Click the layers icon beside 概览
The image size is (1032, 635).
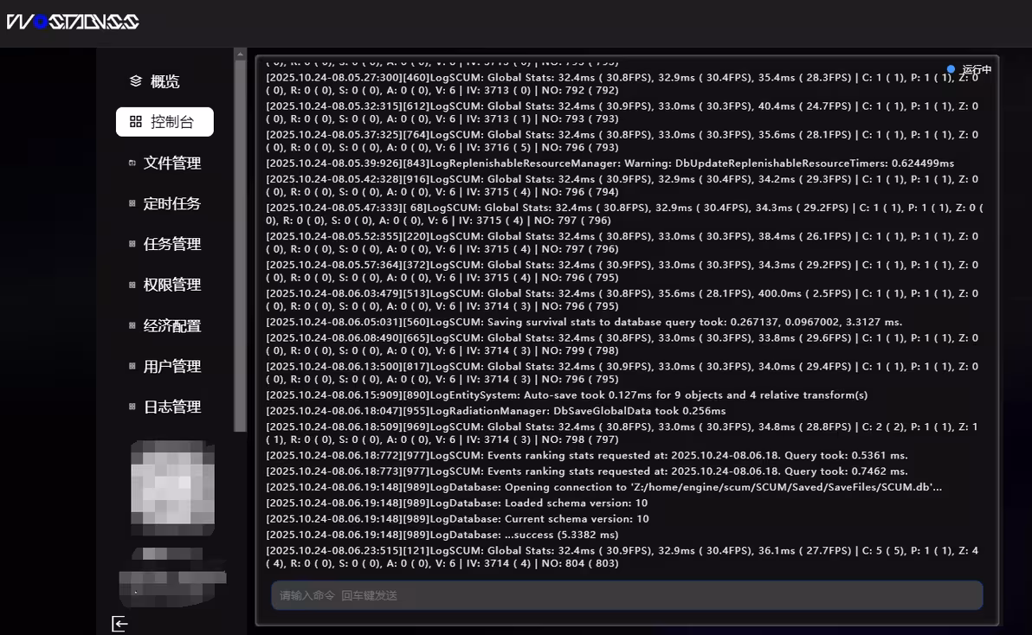pyautogui.click(x=136, y=81)
